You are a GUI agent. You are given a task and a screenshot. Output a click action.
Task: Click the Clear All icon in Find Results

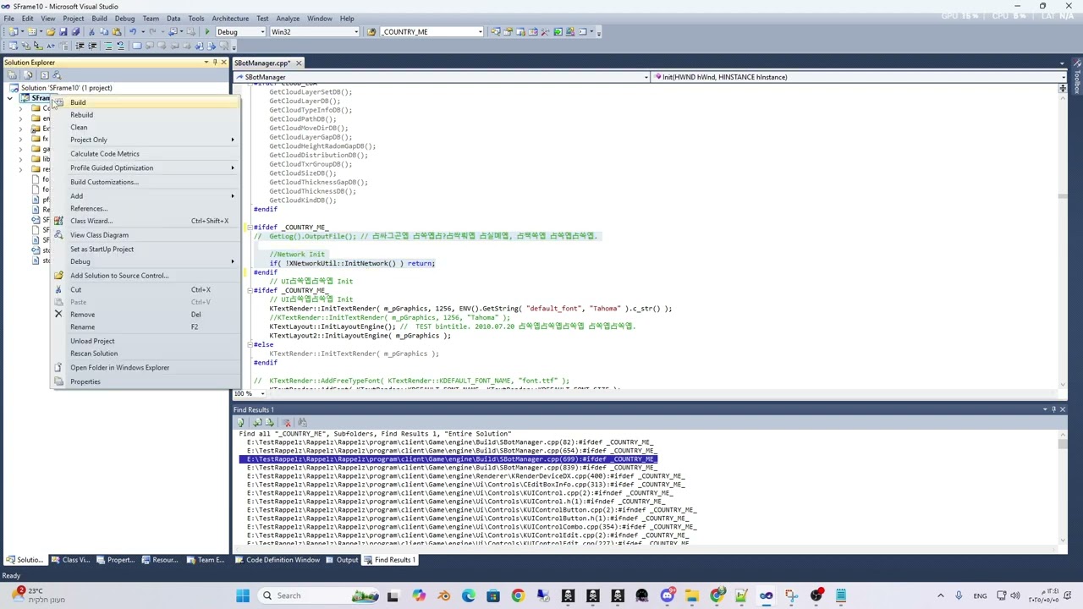[x=287, y=422]
